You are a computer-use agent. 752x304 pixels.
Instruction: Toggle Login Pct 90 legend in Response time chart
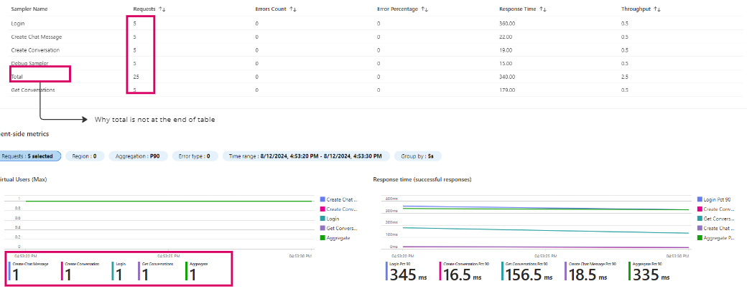click(714, 199)
